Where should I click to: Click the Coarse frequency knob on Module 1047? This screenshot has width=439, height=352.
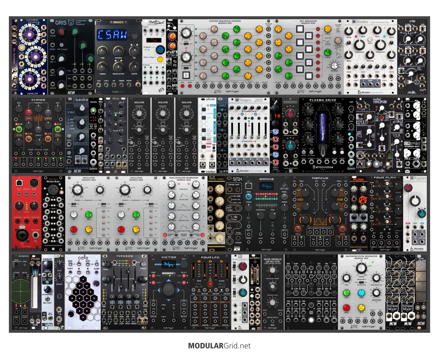click(361, 268)
